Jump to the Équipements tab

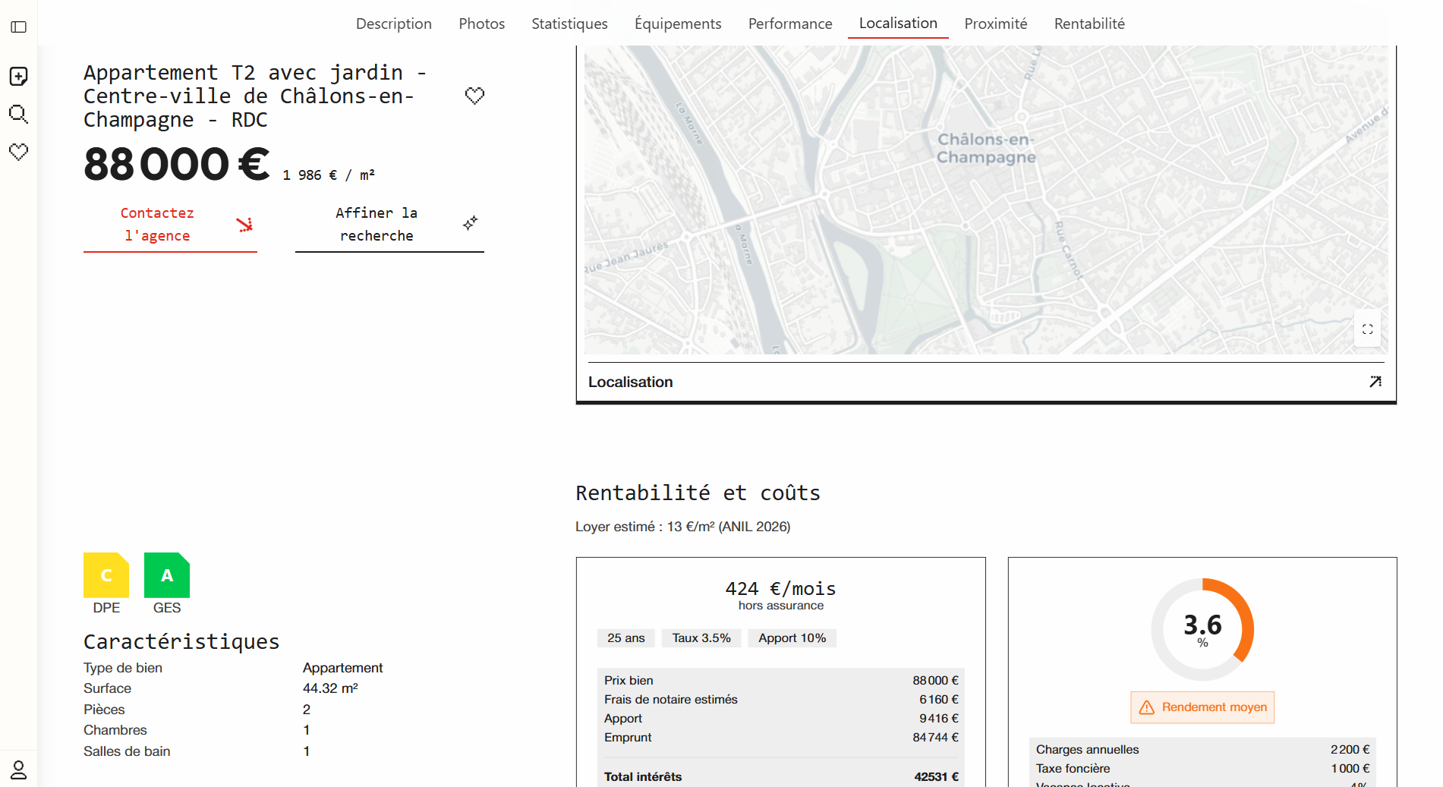[x=678, y=24]
